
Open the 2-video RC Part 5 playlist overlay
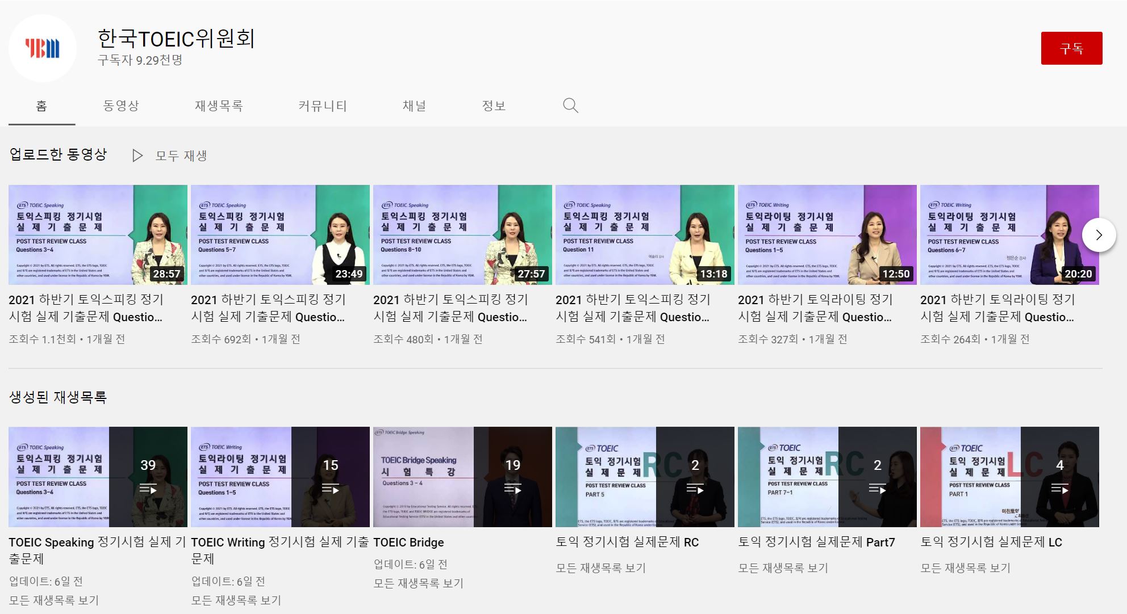point(695,477)
